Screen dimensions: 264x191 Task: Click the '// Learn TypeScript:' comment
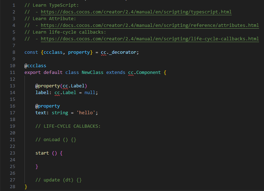[51, 5]
